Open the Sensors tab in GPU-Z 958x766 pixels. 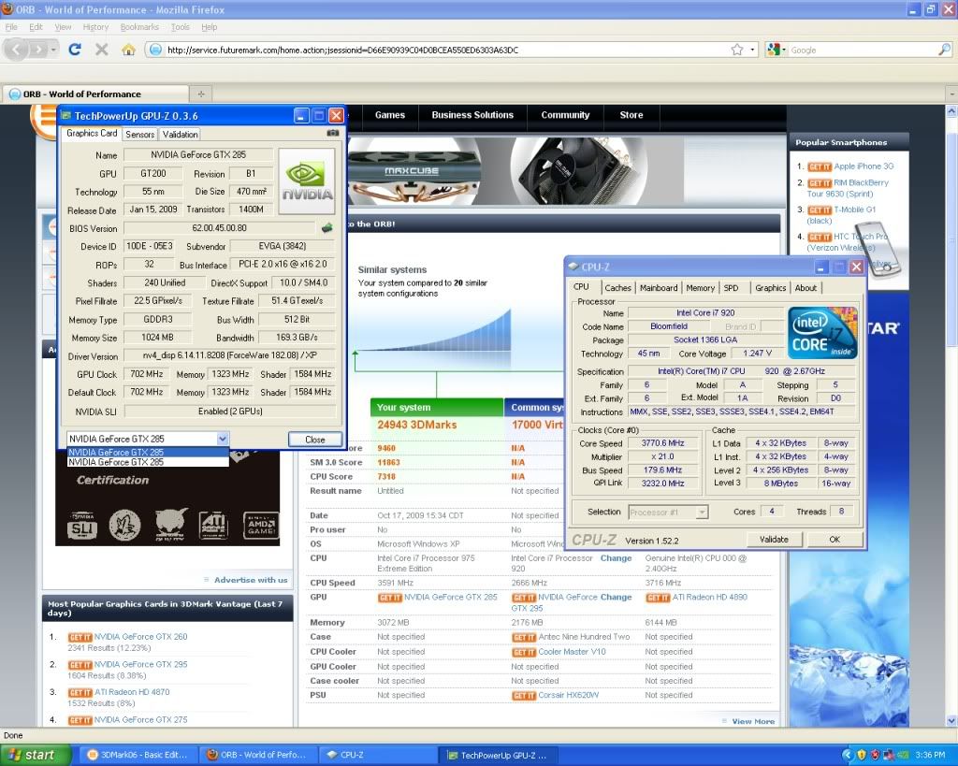[140, 135]
